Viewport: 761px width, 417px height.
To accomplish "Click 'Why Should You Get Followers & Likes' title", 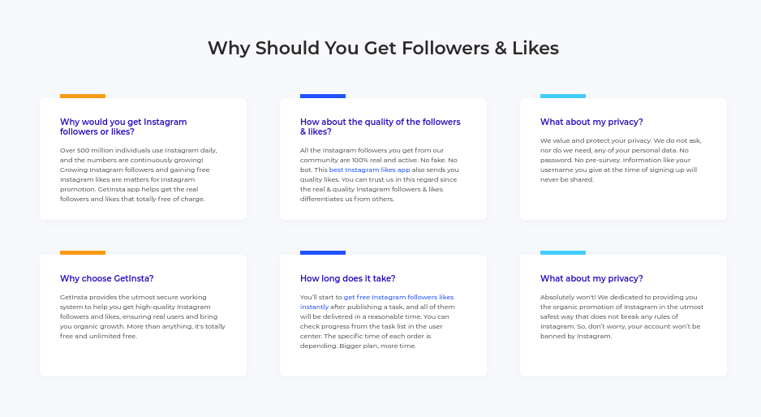I will click(x=384, y=48).
